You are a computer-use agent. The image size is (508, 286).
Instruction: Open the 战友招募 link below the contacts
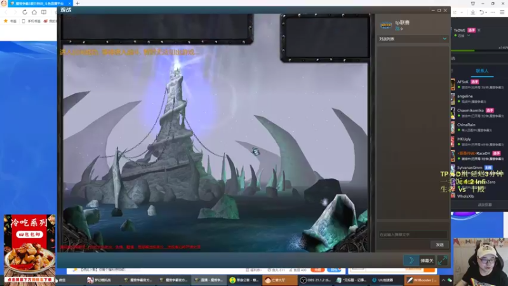click(485, 205)
